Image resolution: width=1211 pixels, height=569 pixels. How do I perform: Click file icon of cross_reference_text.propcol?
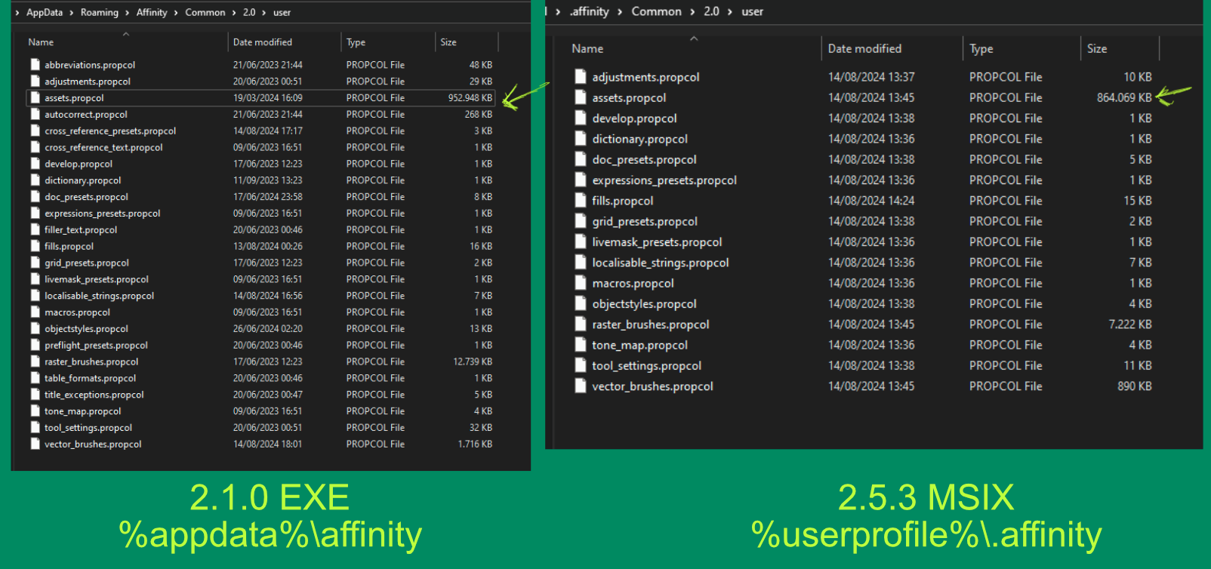pos(35,147)
